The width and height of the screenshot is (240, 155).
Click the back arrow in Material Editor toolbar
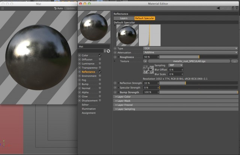click(x=218, y=8)
